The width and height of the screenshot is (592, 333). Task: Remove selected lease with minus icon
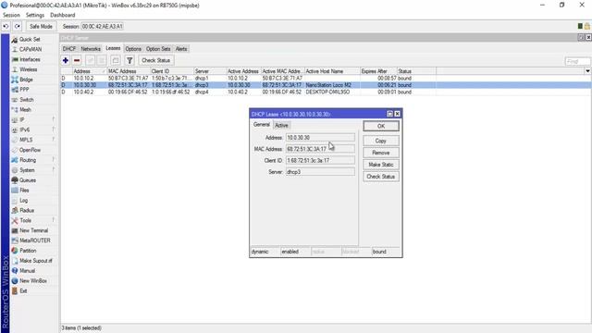(x=77, y=60)
